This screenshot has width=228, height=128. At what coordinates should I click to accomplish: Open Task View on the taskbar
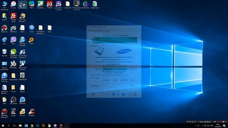(14, 126)
